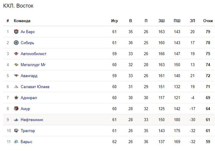Click the Metallurg Mg team logo icon
Screen dimensions: 215x151
[16, 65]
